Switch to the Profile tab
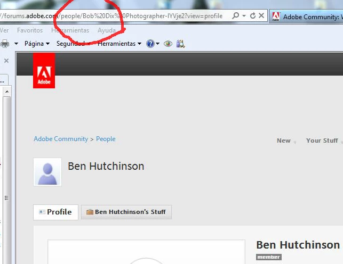Image resolution: width=343 pixels, height=264 pixels. [55, 212]
